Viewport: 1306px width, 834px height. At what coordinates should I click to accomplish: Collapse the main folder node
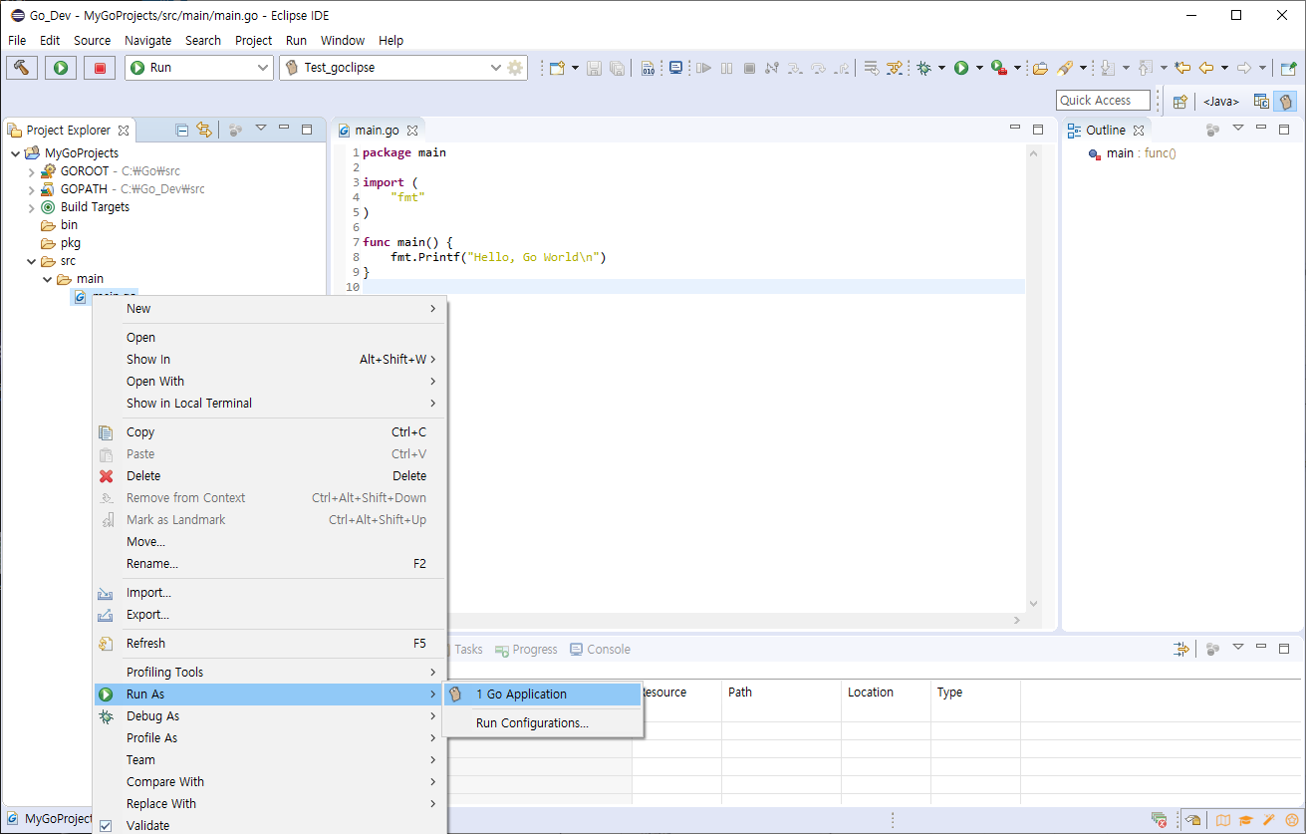pyautogui.click(x=47, y=279)
